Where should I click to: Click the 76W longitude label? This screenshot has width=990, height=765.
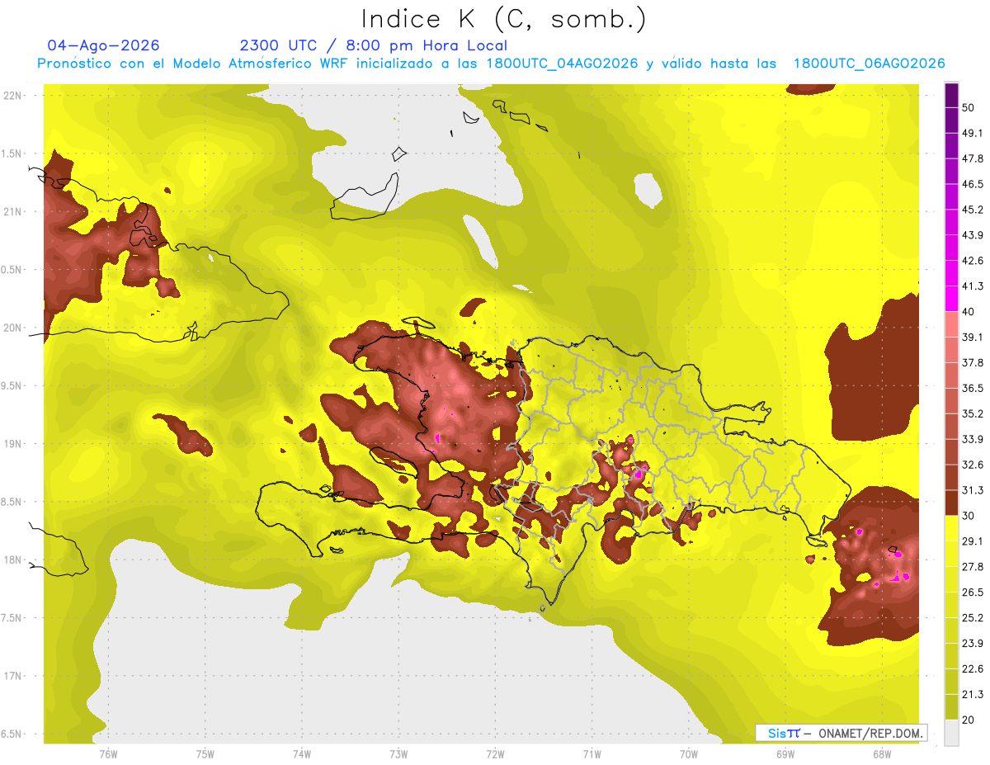pos(108,753)
